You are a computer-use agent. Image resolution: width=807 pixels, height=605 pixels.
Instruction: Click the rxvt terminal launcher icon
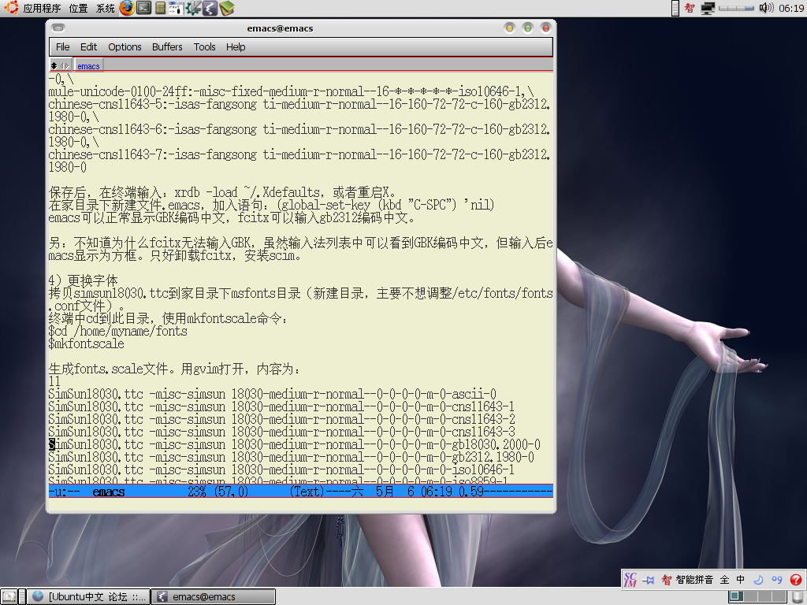pyautogui.click(x=176, y=8)
